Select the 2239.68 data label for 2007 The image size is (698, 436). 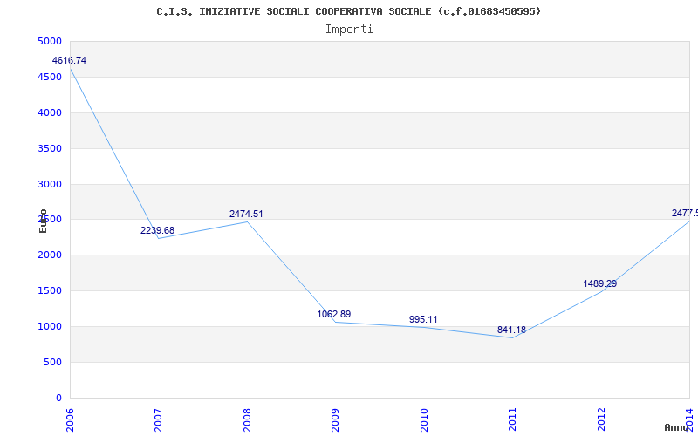point(158,230)
